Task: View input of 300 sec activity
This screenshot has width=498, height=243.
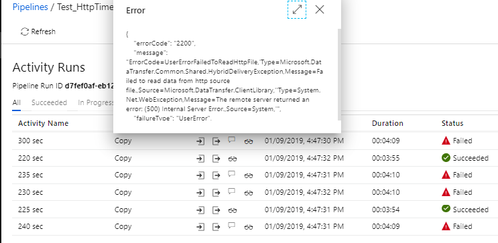Action: click(x=200, y=141)
